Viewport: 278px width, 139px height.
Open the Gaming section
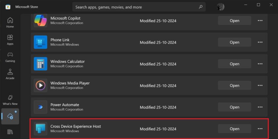click(10, 57)
